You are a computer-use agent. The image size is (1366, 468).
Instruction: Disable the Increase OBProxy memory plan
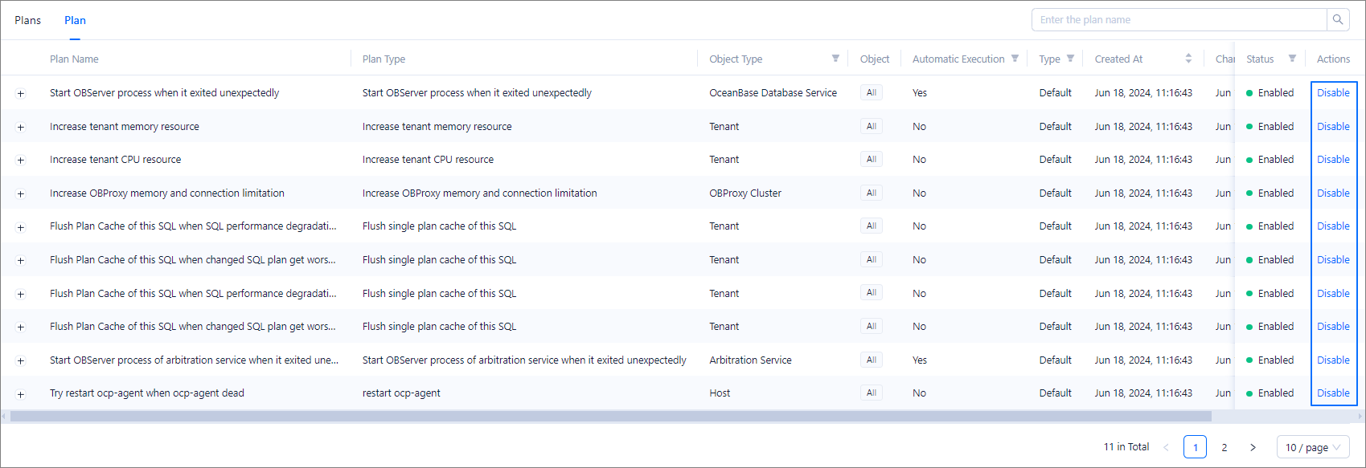click(1332, 193)
